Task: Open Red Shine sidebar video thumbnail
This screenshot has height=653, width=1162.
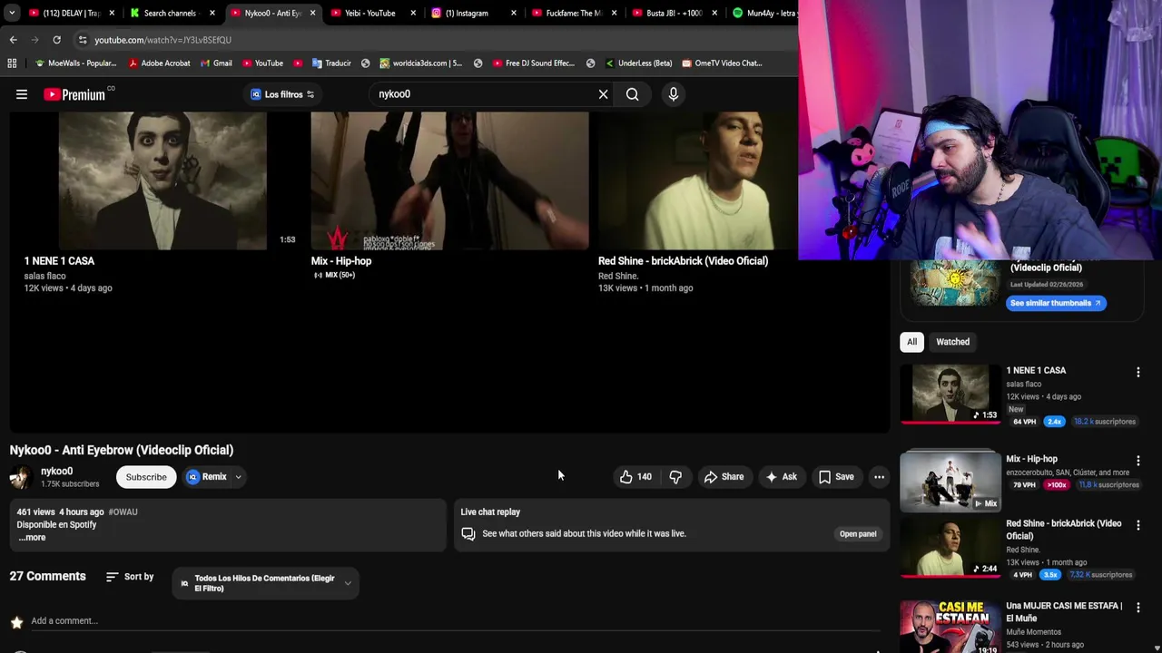Action: tap(950, 547)
